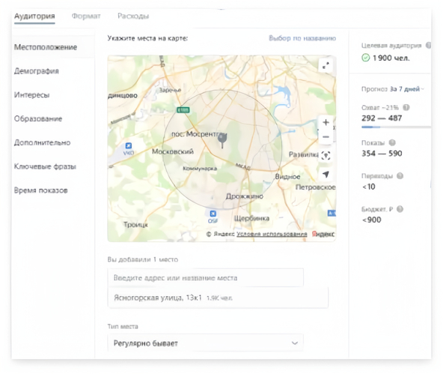Open Условия использования link on map
Screen dimensions: 443x374
pyautogui.click(x=272, y=235)
